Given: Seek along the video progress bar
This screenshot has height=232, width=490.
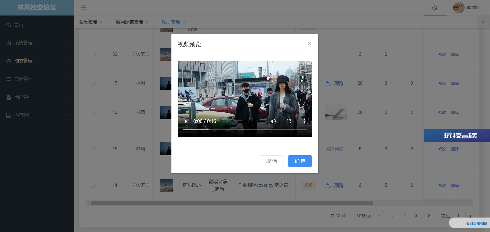Looking at the screenshot, I should point(245,129).
